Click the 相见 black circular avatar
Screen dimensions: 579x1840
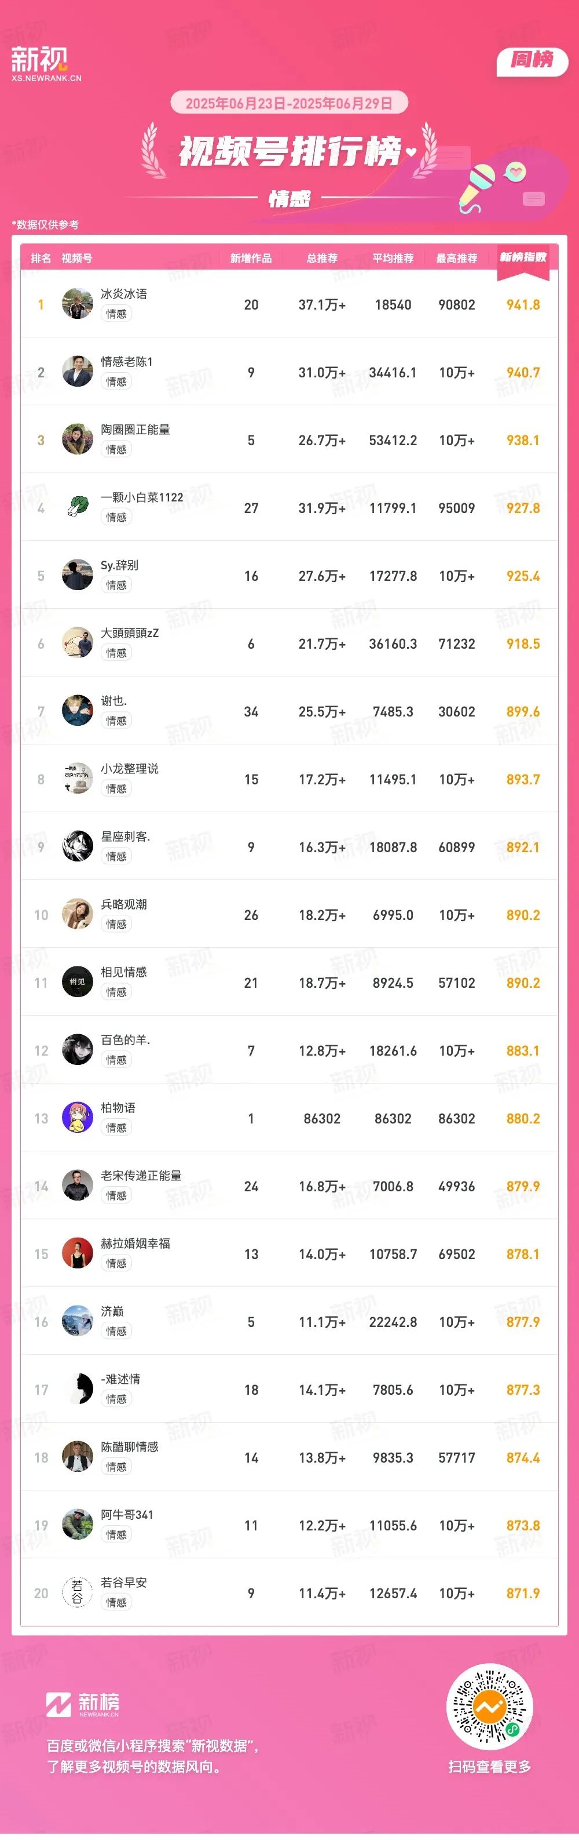point(77,982)
